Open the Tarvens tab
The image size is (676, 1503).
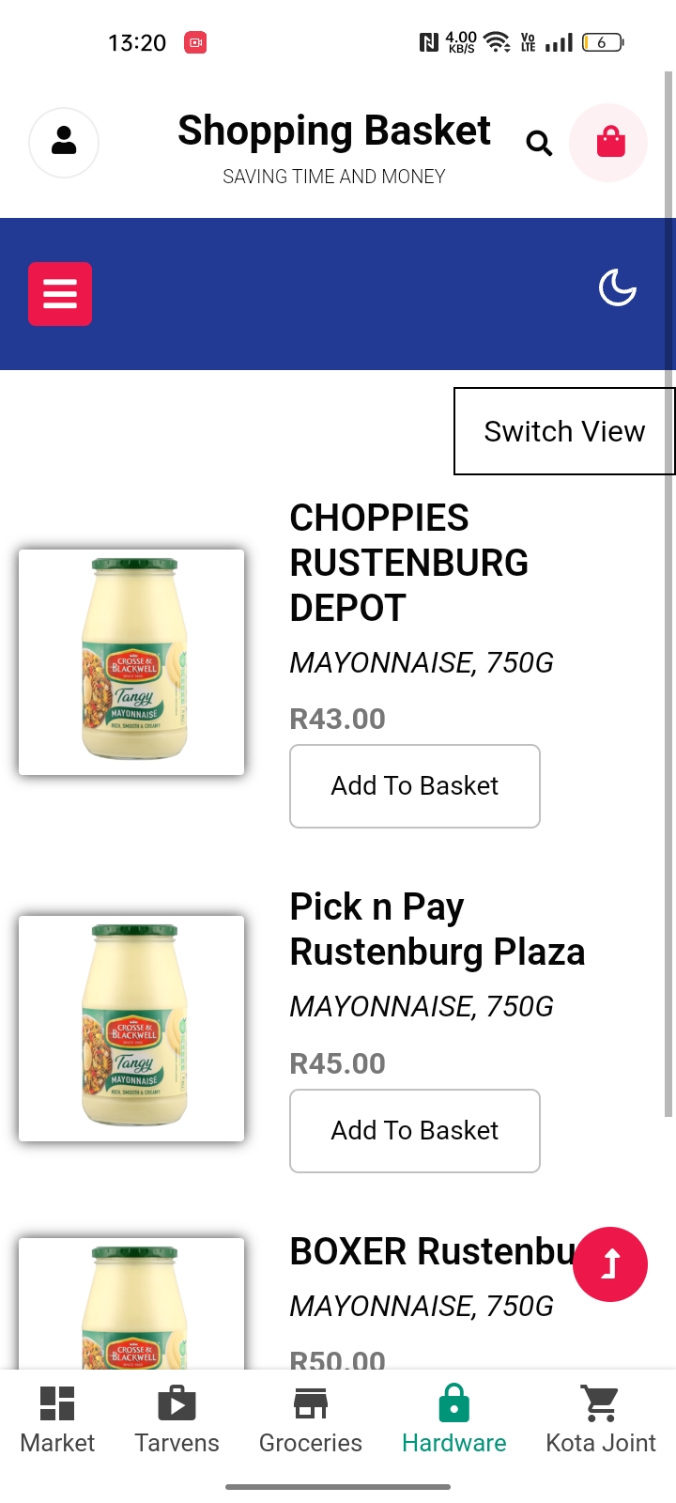point(177,1418)
